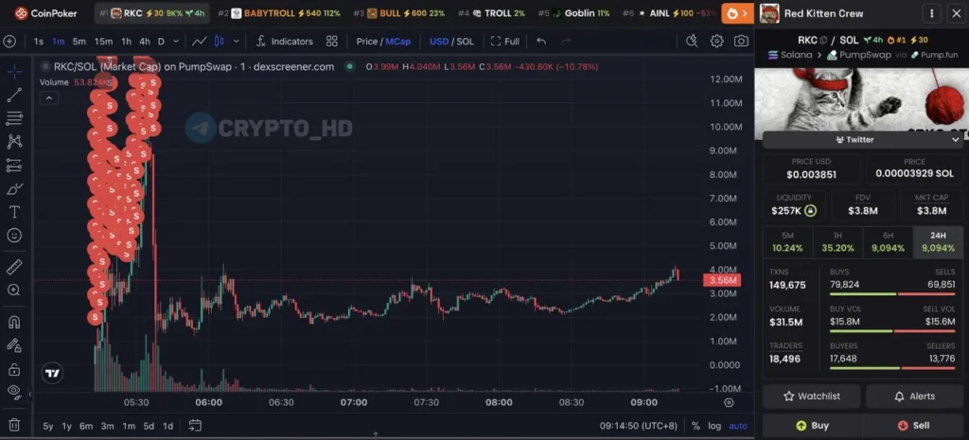Toggle auto scale mode
969x440 pixels.
(x=738, y=426)
